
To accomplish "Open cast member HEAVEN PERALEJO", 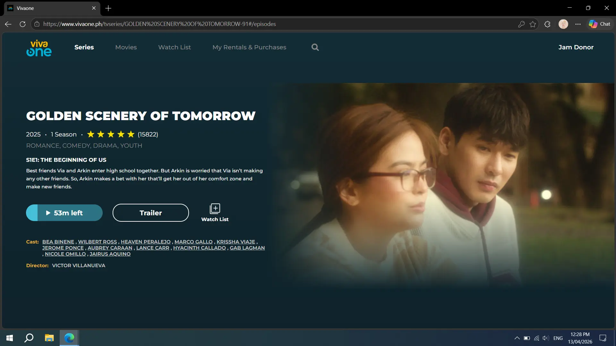I will pos(146,242).
